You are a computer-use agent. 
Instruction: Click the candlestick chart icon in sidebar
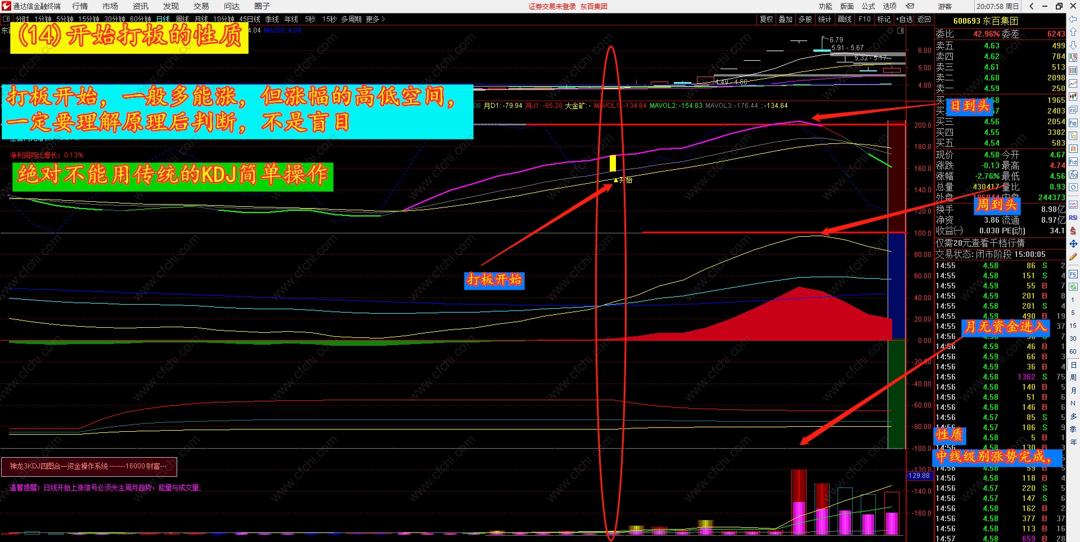1073,97
